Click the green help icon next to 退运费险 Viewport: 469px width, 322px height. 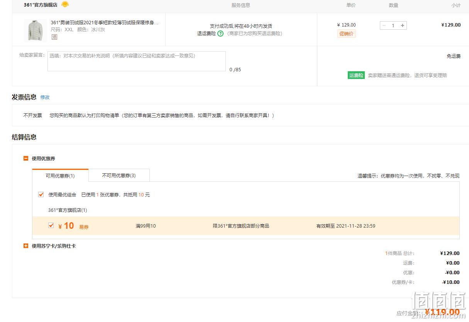[x=220, y=34]
